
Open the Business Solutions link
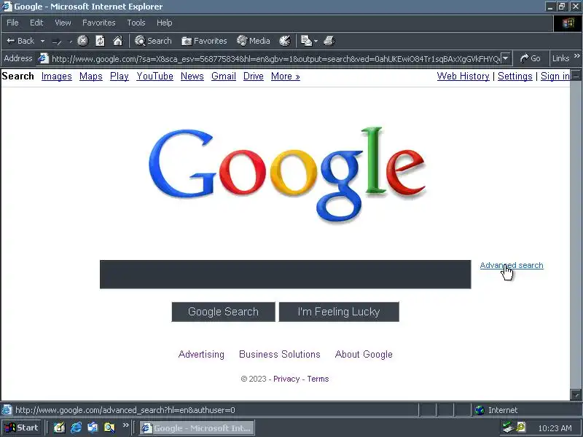(x=280, y=354)
